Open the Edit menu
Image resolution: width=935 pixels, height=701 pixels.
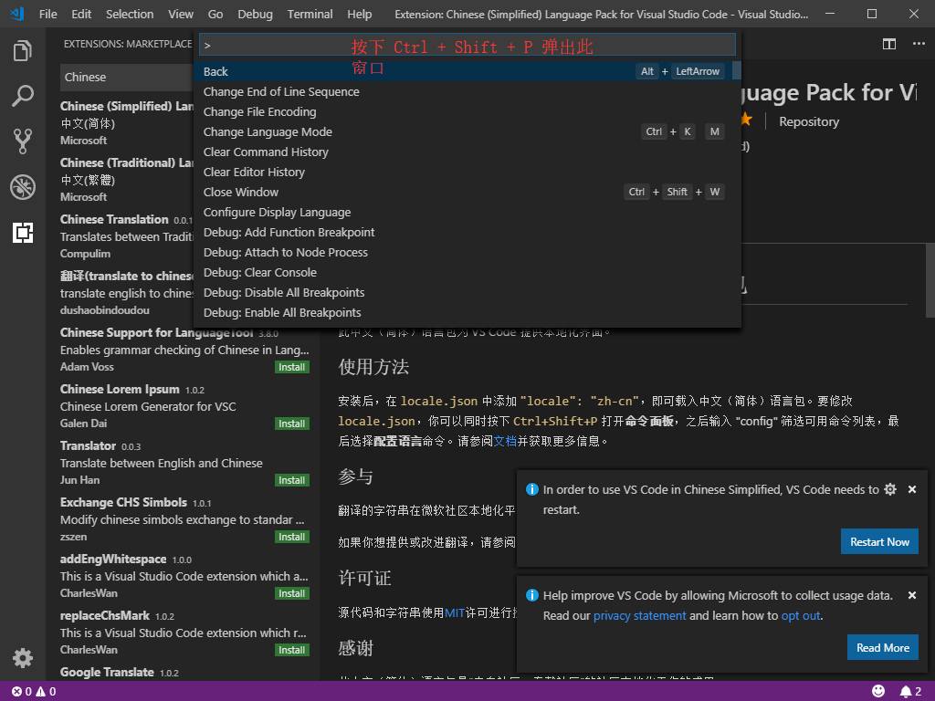click(x=81, y=14)
